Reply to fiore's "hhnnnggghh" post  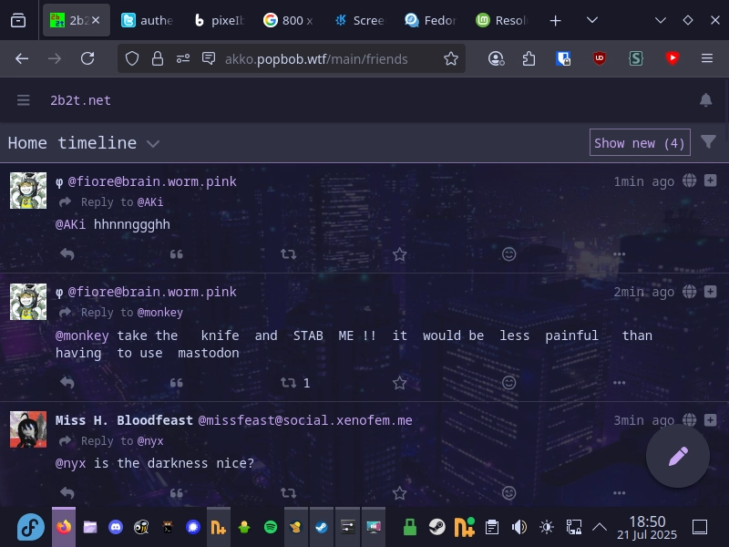(x=67, y=254)
